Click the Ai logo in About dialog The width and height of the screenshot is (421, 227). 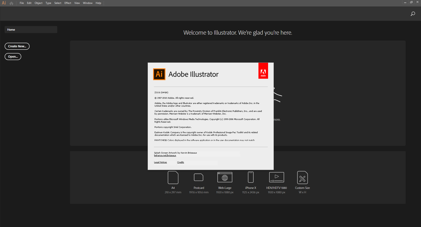tap(159, 74)
